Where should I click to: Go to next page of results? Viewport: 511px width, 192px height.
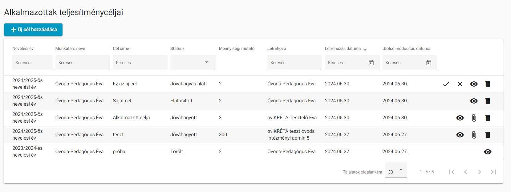coord(480,172)
